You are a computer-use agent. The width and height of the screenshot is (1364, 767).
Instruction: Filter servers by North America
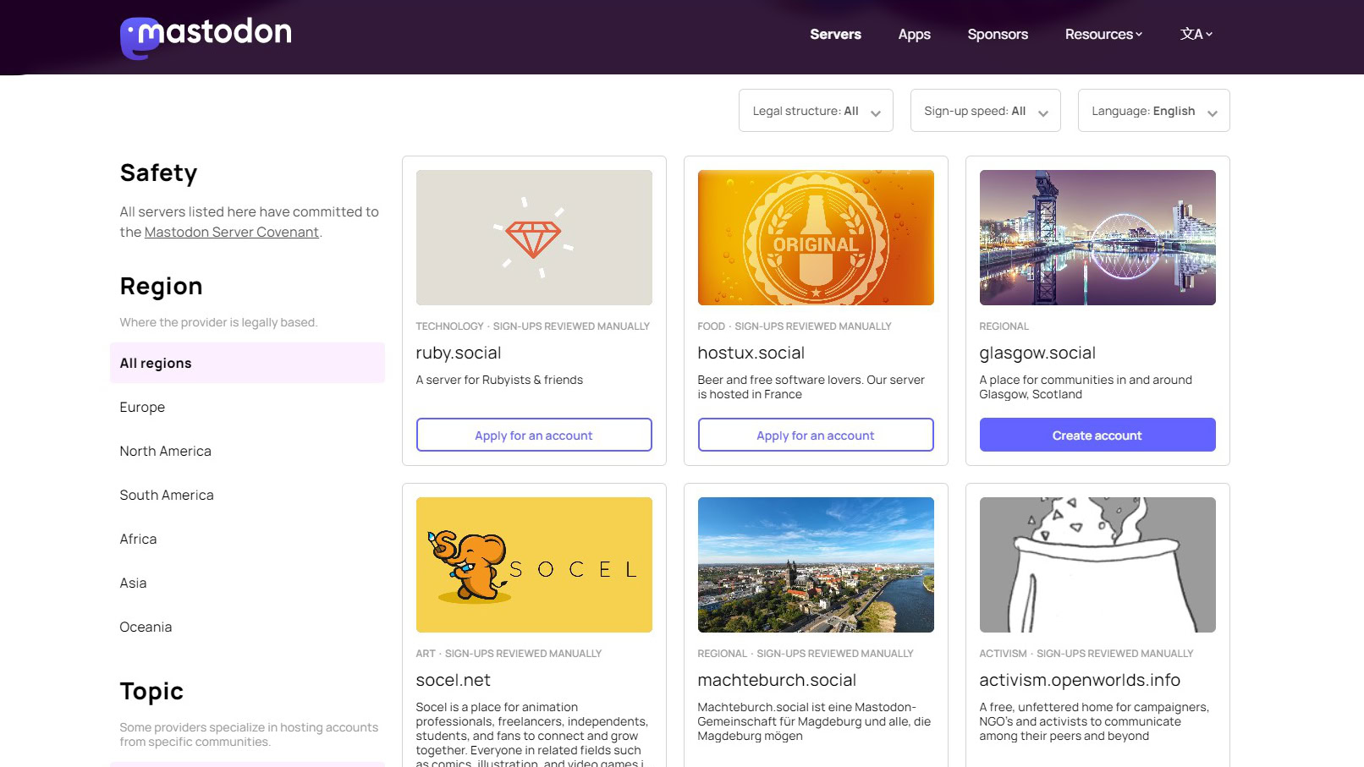click(x=165, y=451)
